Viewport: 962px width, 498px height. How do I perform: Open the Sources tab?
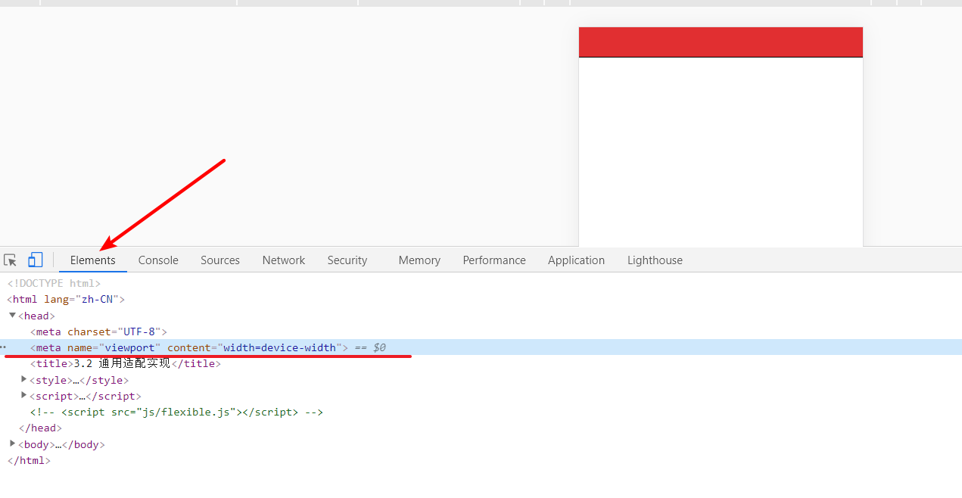[x=220, y=260]
